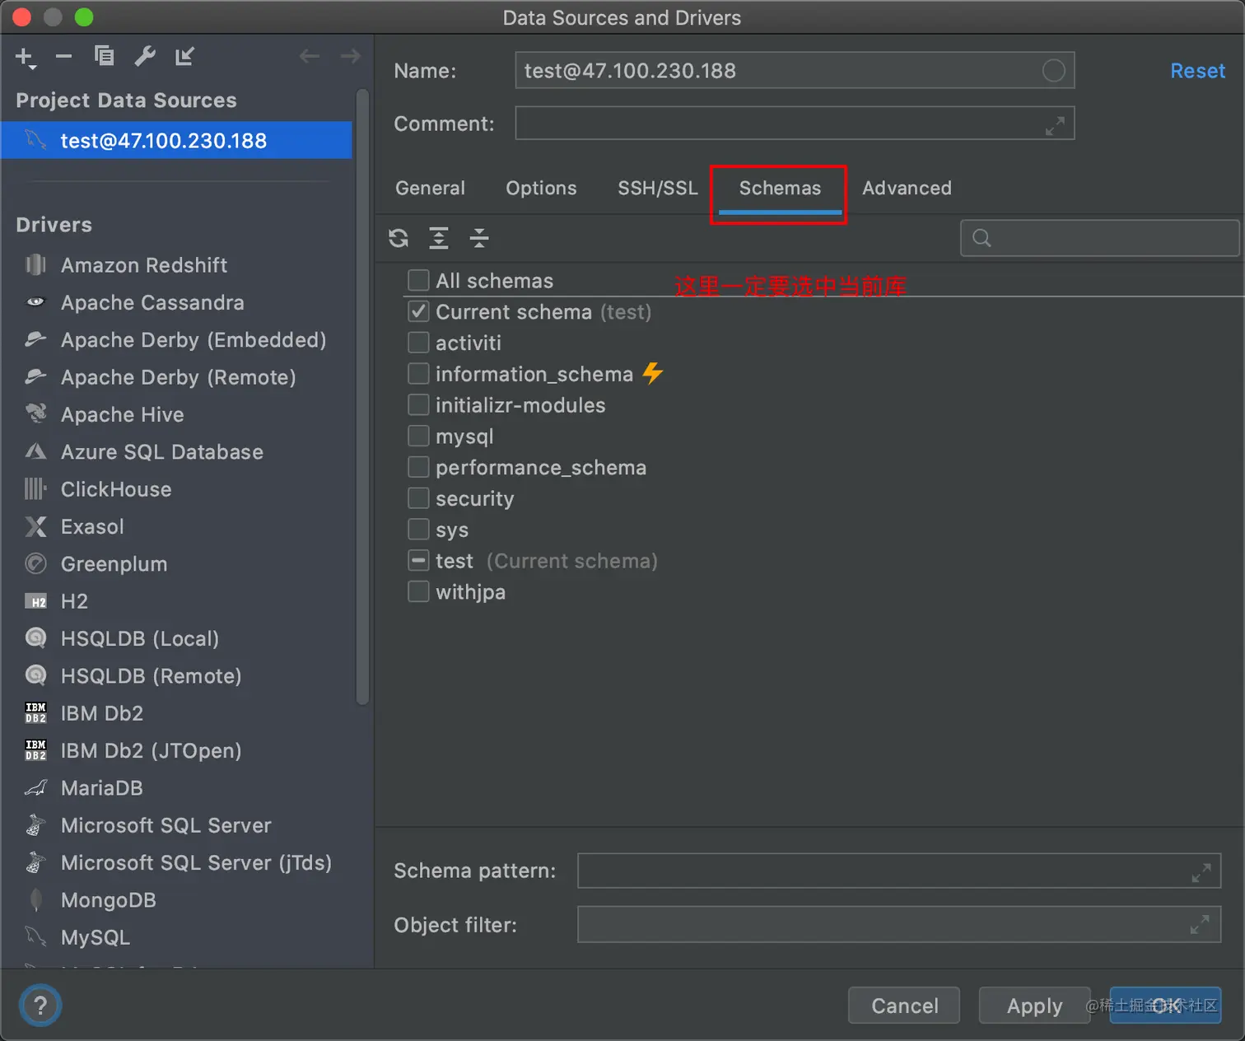Check the performance_schema checkbox
Image resolution: width=1245 pixels, height=1041 pixels.
[x=418, y=467]
